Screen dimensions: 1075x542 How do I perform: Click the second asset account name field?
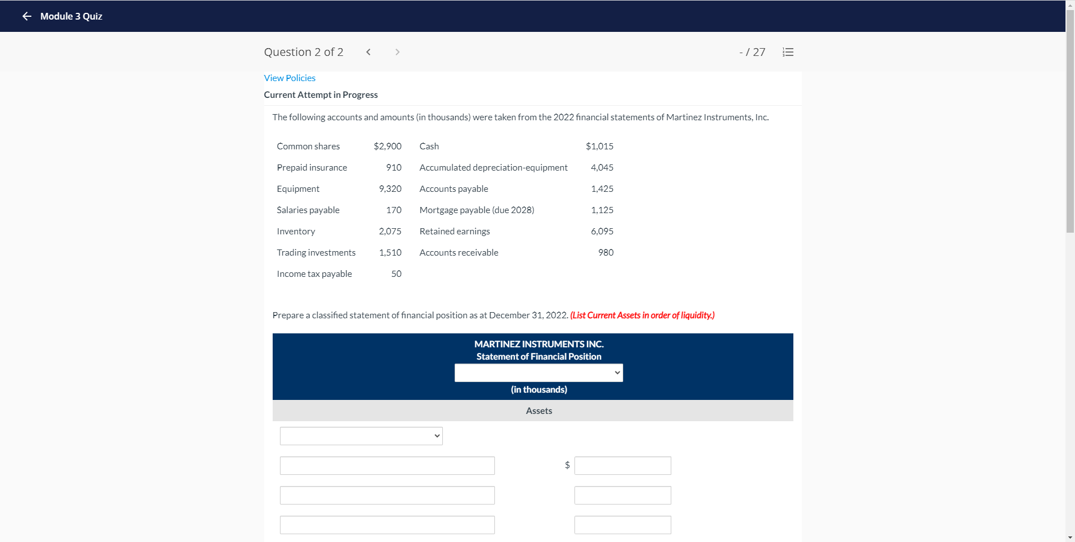[x=387, y=495]
